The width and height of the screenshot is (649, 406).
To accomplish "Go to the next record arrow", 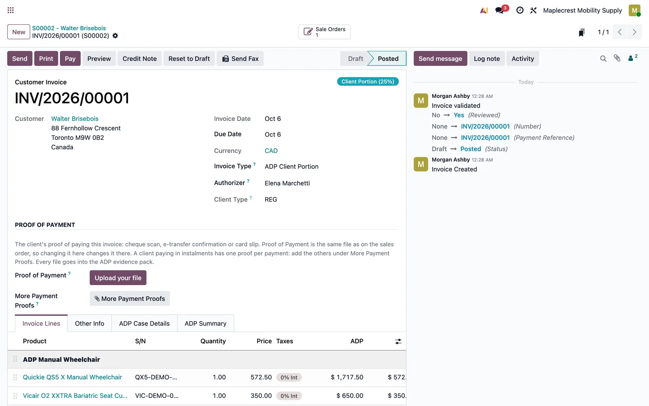I will click(635, 32).
